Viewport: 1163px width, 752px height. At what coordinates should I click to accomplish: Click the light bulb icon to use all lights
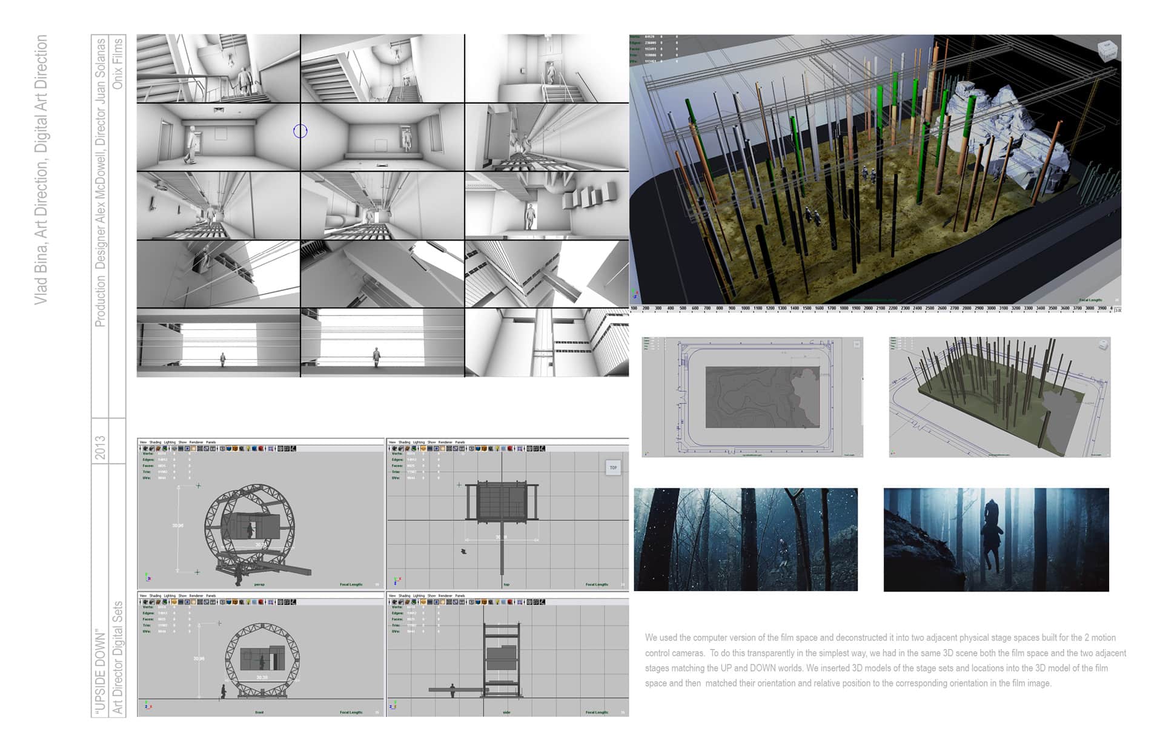(248, 450)
